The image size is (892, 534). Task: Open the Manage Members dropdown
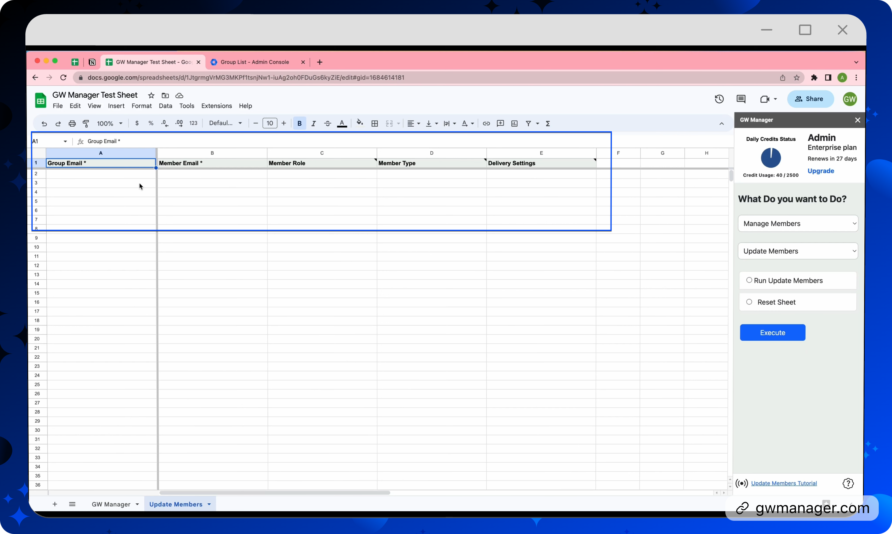point(798,223)
